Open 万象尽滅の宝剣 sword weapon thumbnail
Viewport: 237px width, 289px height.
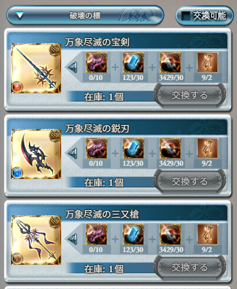click(x=36, y=69)
